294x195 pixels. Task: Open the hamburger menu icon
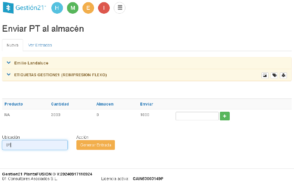pos(120,8)
